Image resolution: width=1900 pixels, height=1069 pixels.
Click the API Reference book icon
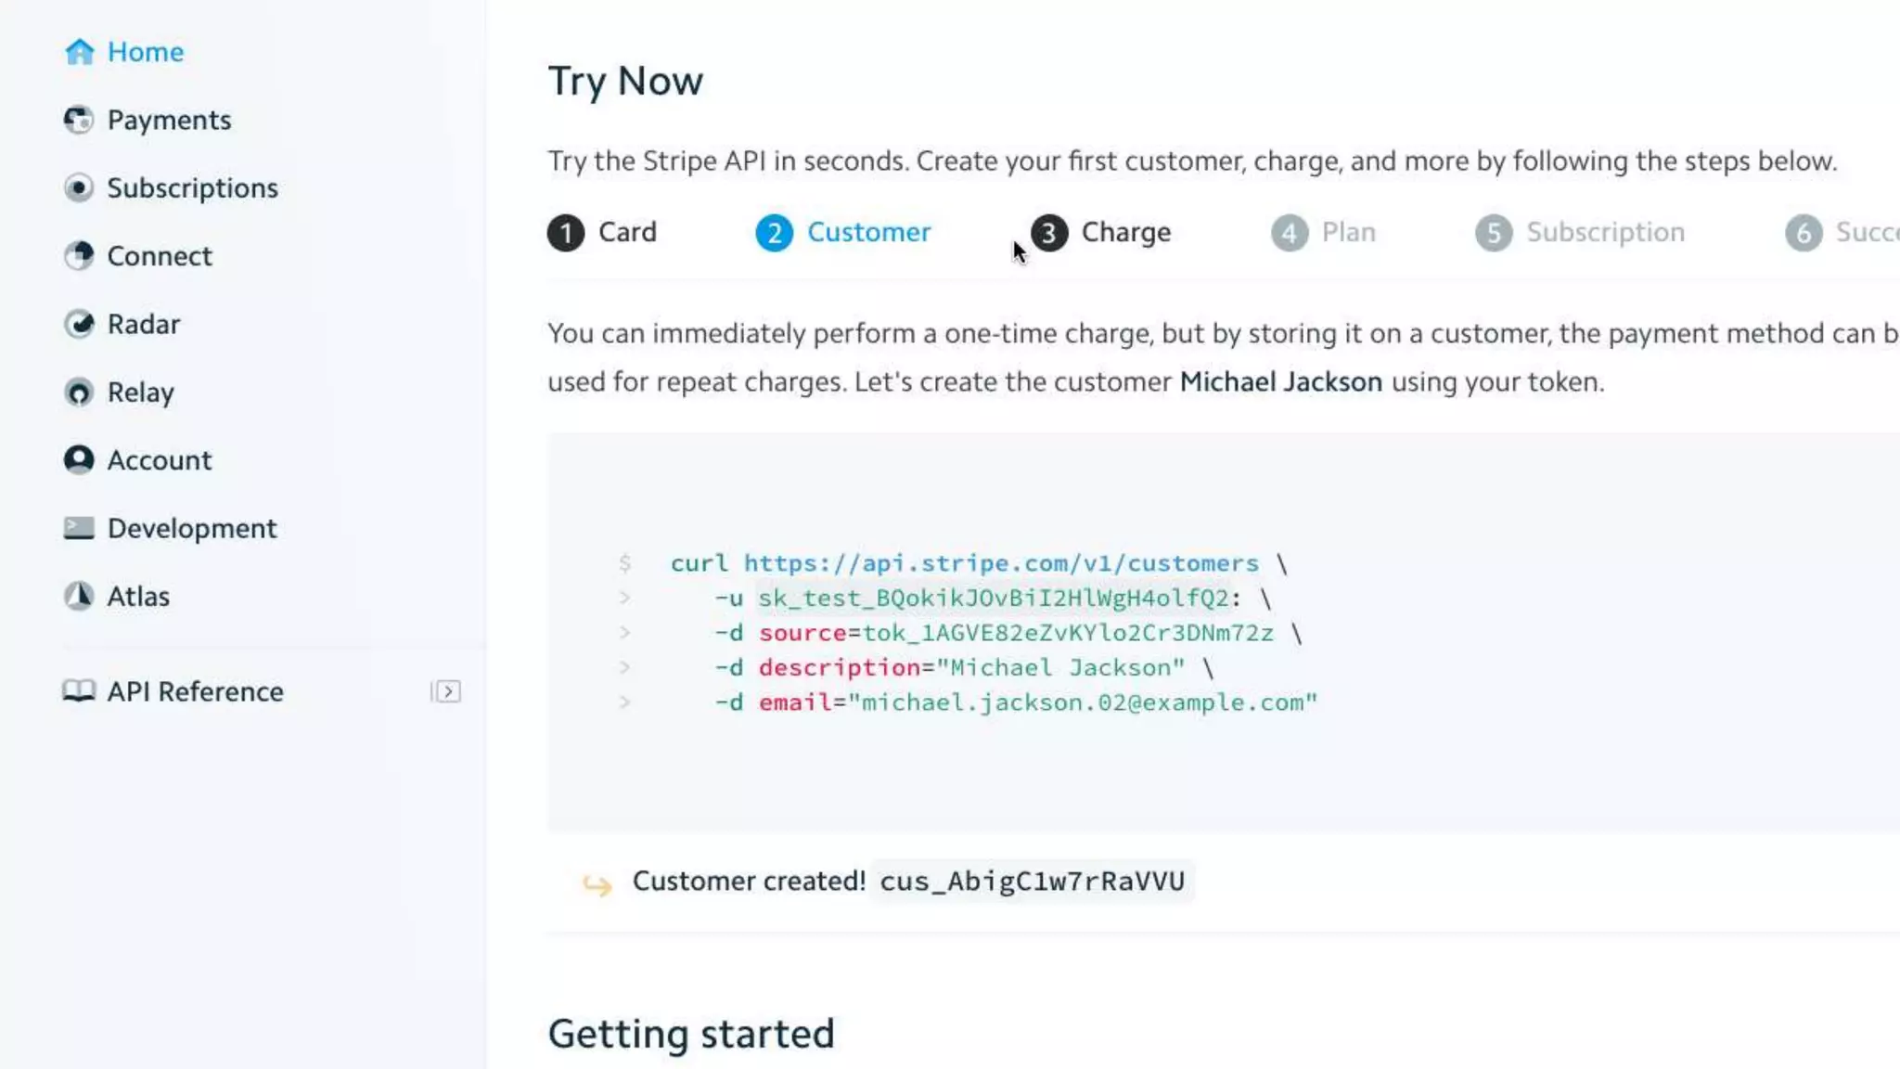tap(79, 691)
